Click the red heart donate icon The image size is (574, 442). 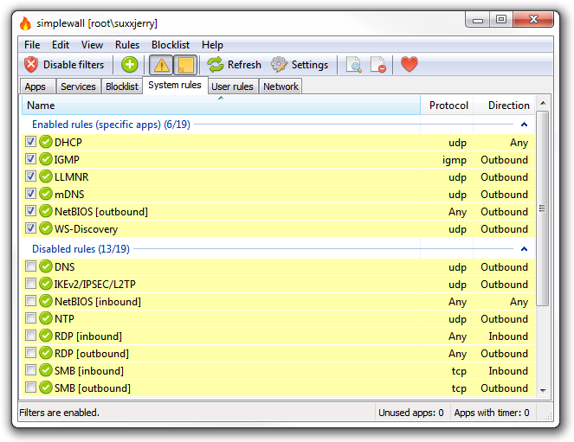(x=410, y=65)
